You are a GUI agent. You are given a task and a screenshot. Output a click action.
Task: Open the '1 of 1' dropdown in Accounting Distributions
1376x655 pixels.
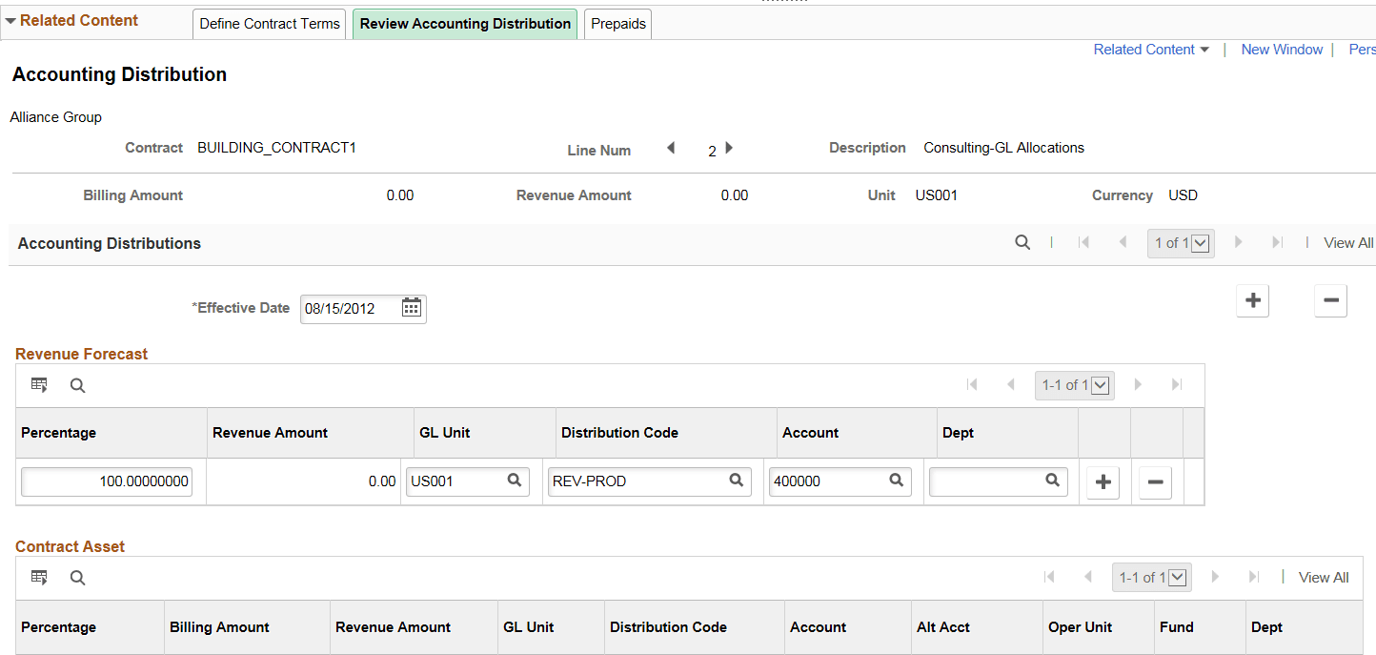1202,243
